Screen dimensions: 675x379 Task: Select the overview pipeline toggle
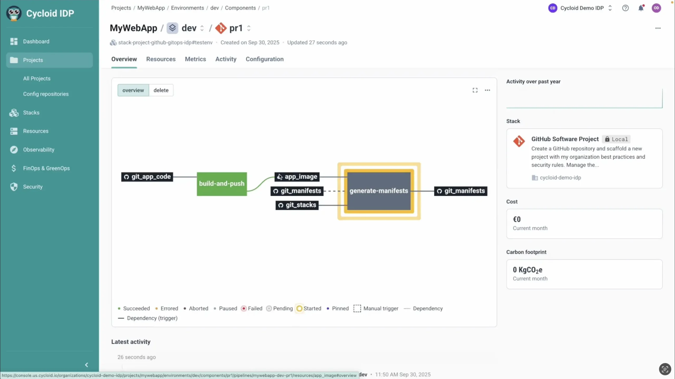point(133,90)
